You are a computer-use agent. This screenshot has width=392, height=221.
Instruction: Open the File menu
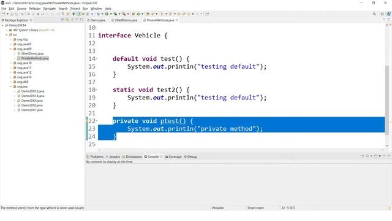point(4,9)
